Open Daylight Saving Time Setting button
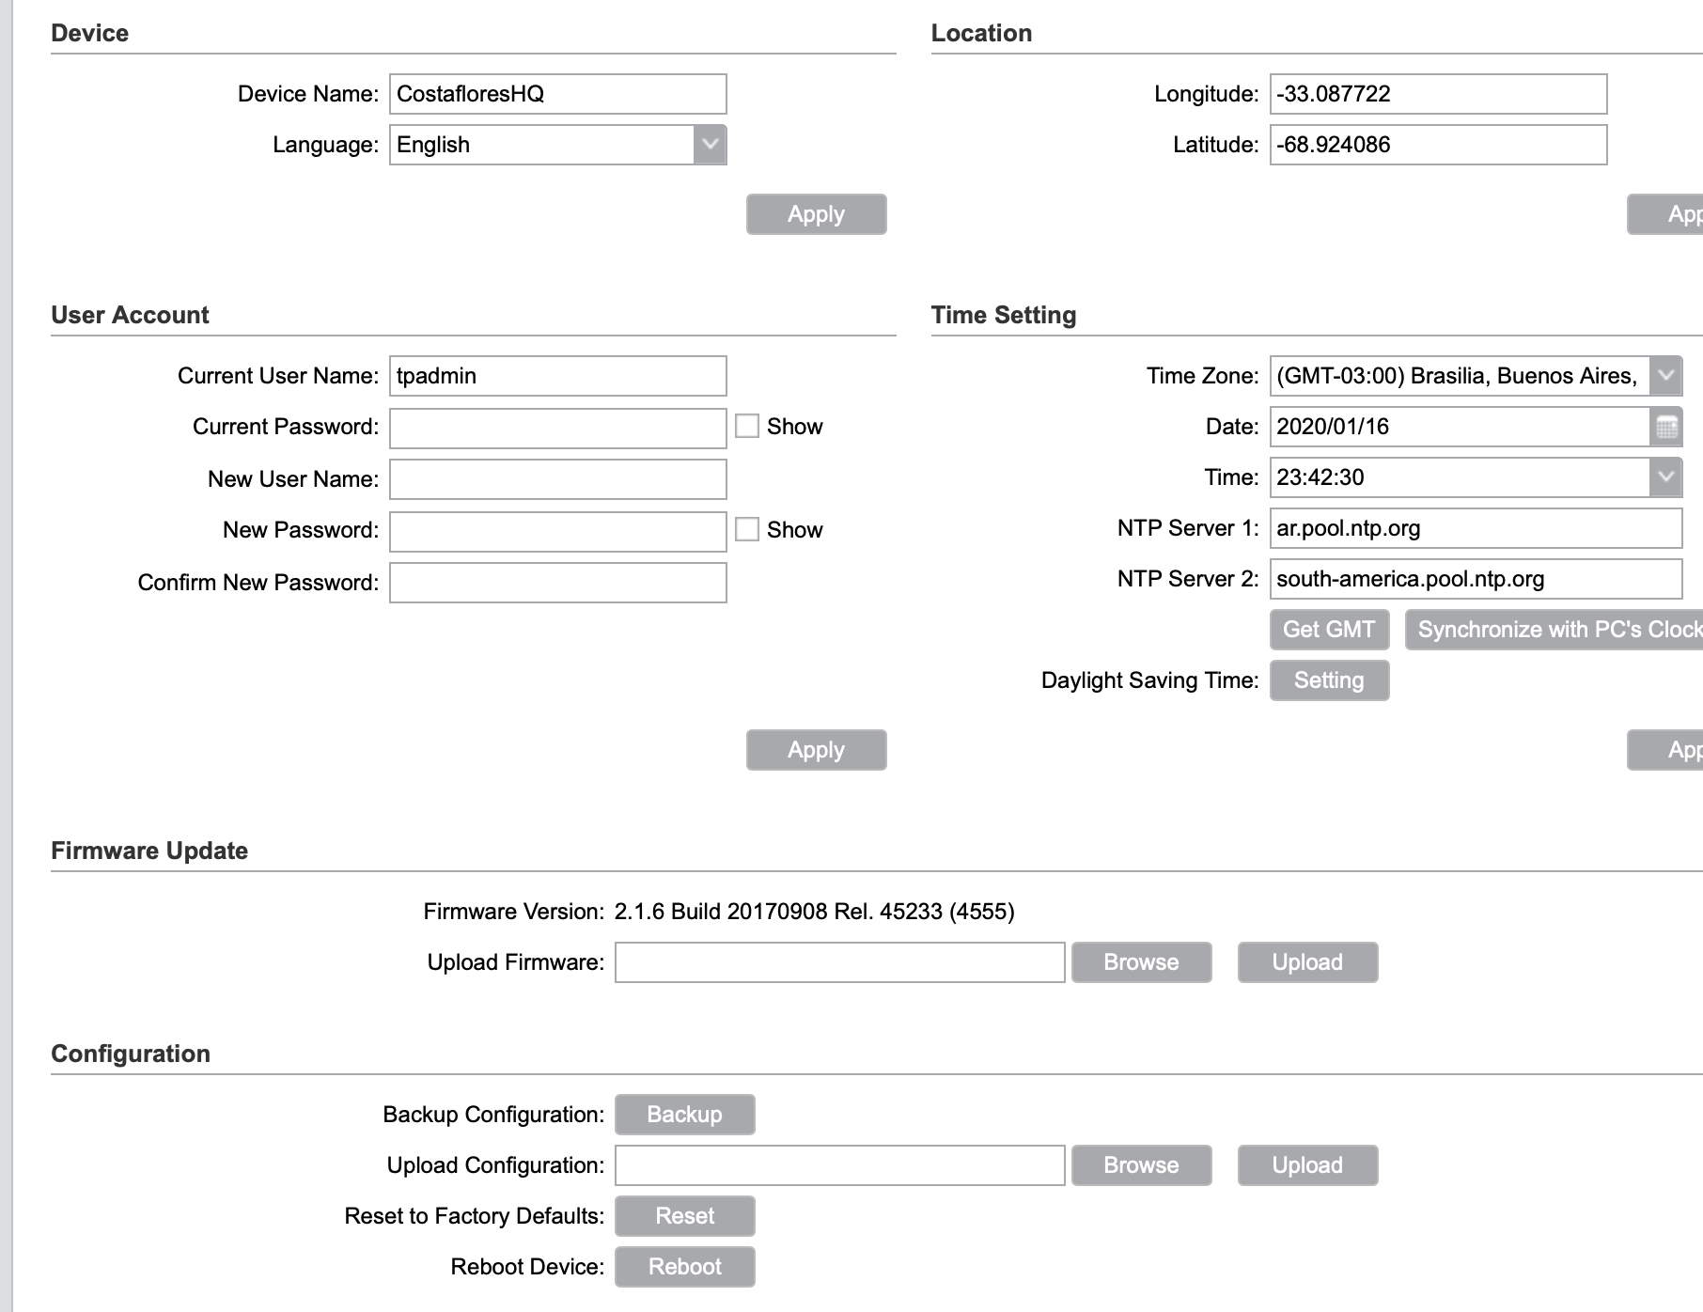This screenshot has width=1703, height=1312. click(x=1329, y=680)
